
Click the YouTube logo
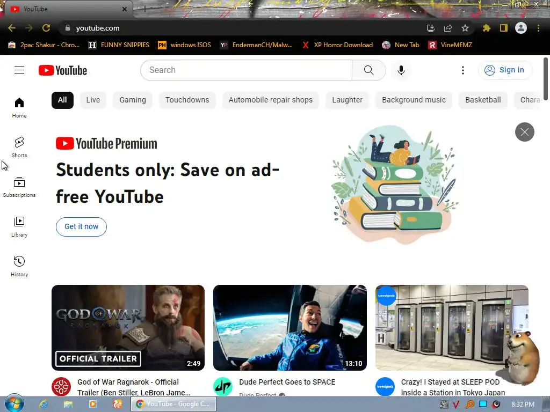63,70
